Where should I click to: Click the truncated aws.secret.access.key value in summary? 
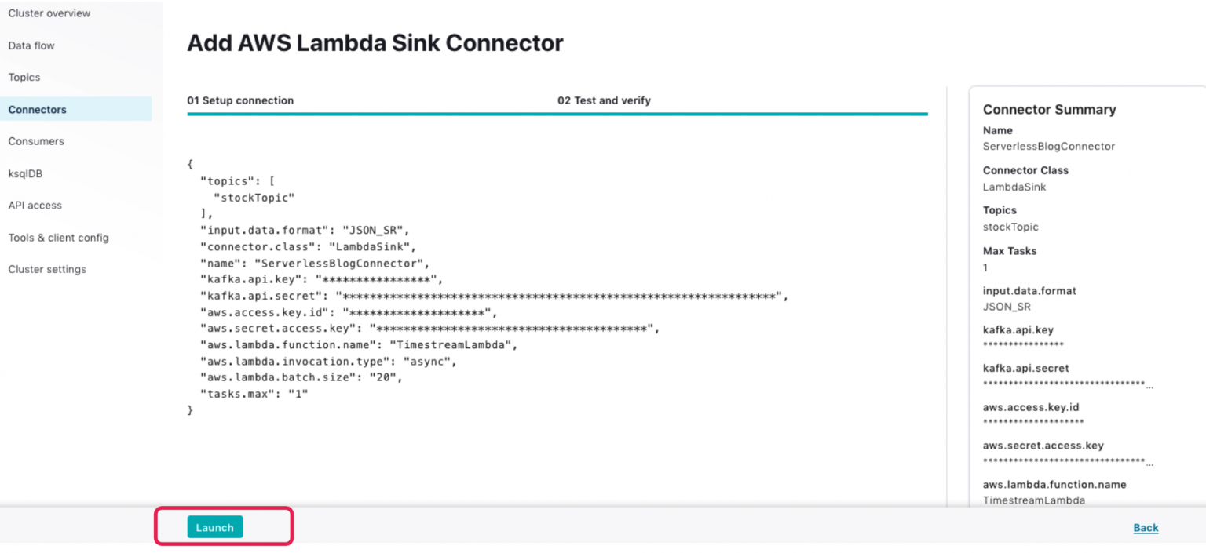[1066, 461]
